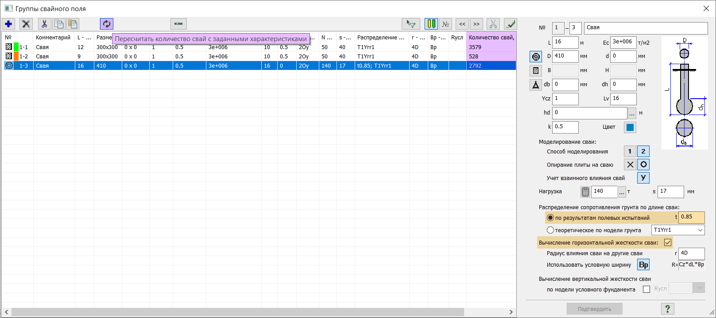Toggle horizontal stiffness calculation checkbox
This screenshot has width=716, height=318.
(x=668, y=242)
